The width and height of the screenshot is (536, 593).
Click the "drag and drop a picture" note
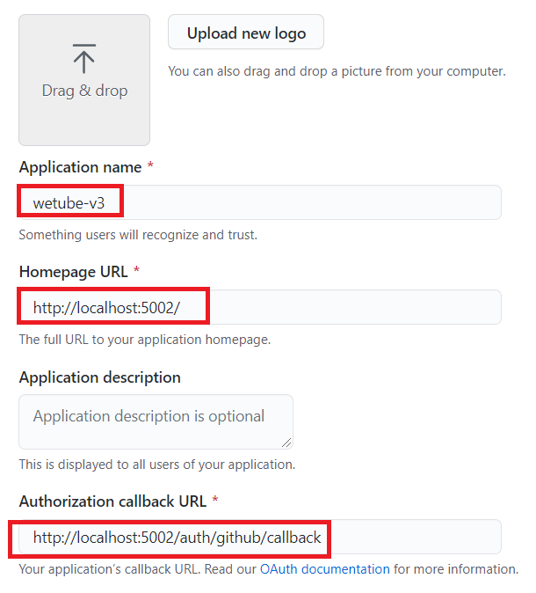[x=337, y=71]
